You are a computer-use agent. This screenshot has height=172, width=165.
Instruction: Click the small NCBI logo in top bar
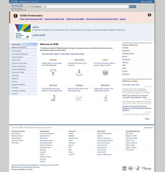point(15,2)
